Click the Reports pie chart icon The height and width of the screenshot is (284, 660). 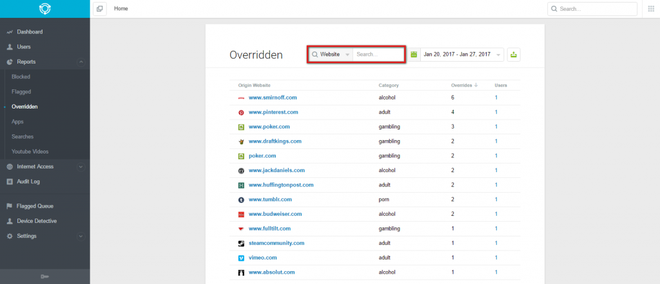pos(9,62)
